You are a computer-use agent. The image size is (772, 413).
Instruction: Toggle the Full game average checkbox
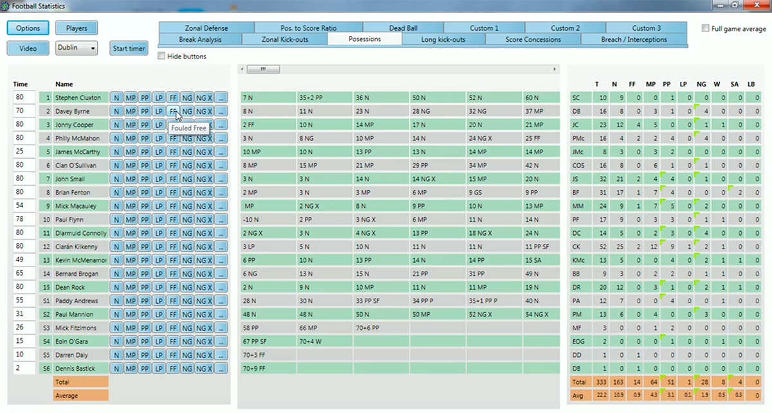(706, 29)
